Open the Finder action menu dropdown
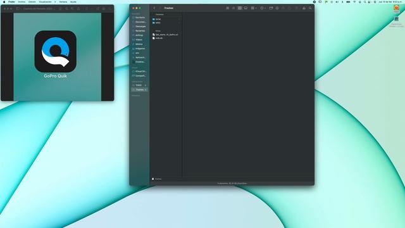This screenshot has height=228, width=405. point(263,8)
